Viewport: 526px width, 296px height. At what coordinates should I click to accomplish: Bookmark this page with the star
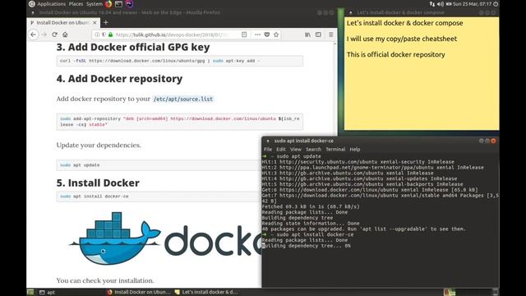(x=276, y=35)
